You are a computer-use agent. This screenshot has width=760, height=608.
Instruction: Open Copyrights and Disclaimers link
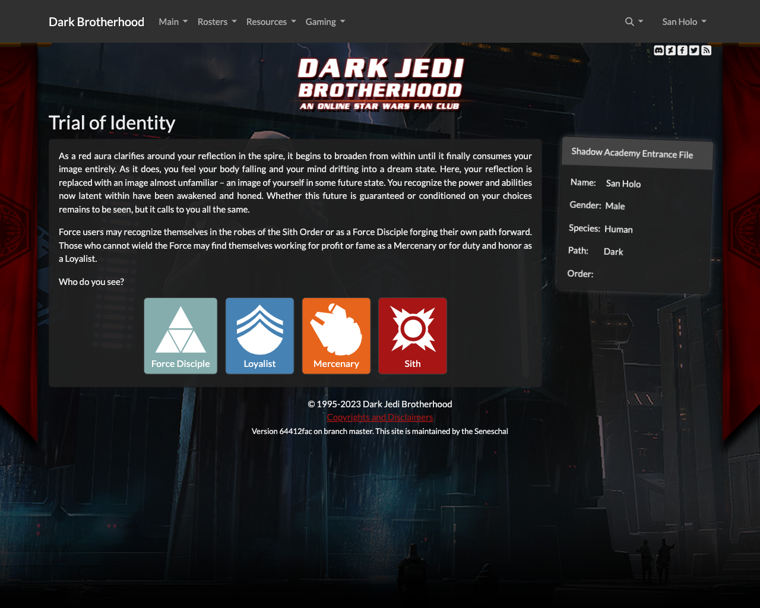[x=380, y=417]
